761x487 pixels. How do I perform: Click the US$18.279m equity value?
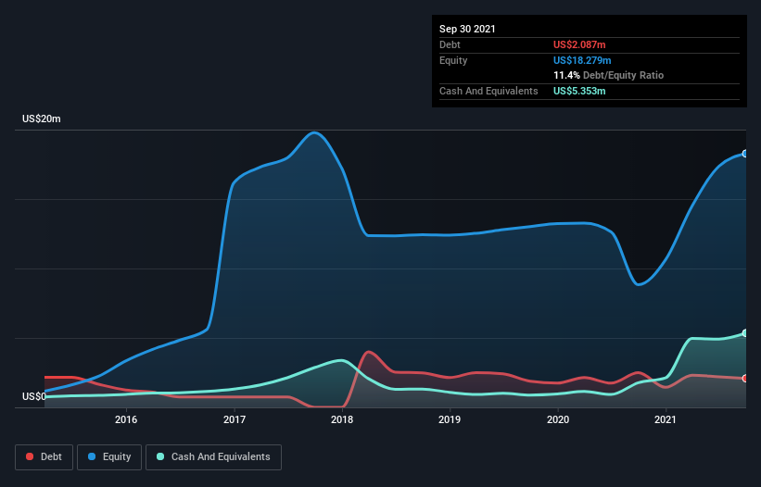coord(582,60)
